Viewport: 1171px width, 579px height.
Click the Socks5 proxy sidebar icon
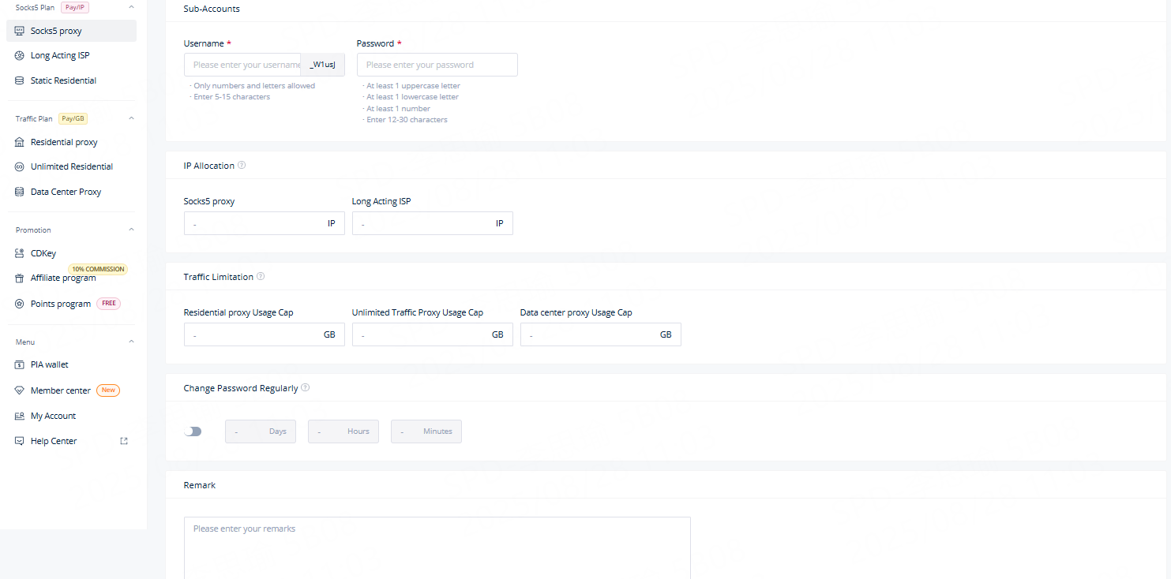pyautogui.click(x=20, y=31)
